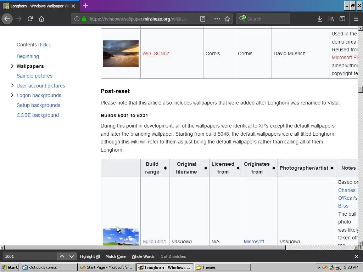The height and width of the screenshot is (272, 363).
Task: Toggle Match Case in find bar
Action: 116,256
